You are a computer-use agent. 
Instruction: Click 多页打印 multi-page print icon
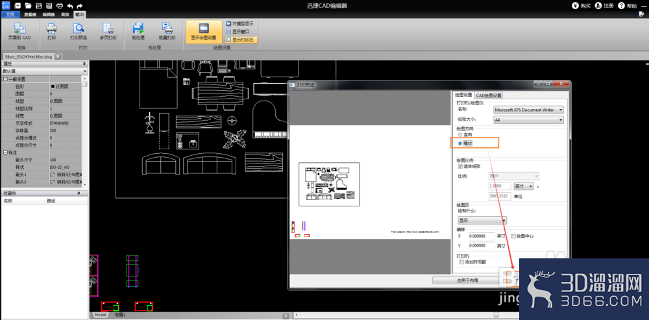pos(108,29)
